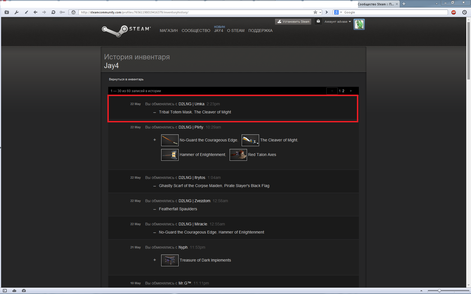Viewport: 471px width, 294px height.
Task: Reload the page using the refresh icon
Action: [x=53, y=12]
